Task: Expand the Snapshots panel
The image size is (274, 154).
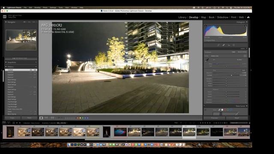Action: tap(6, 62)
